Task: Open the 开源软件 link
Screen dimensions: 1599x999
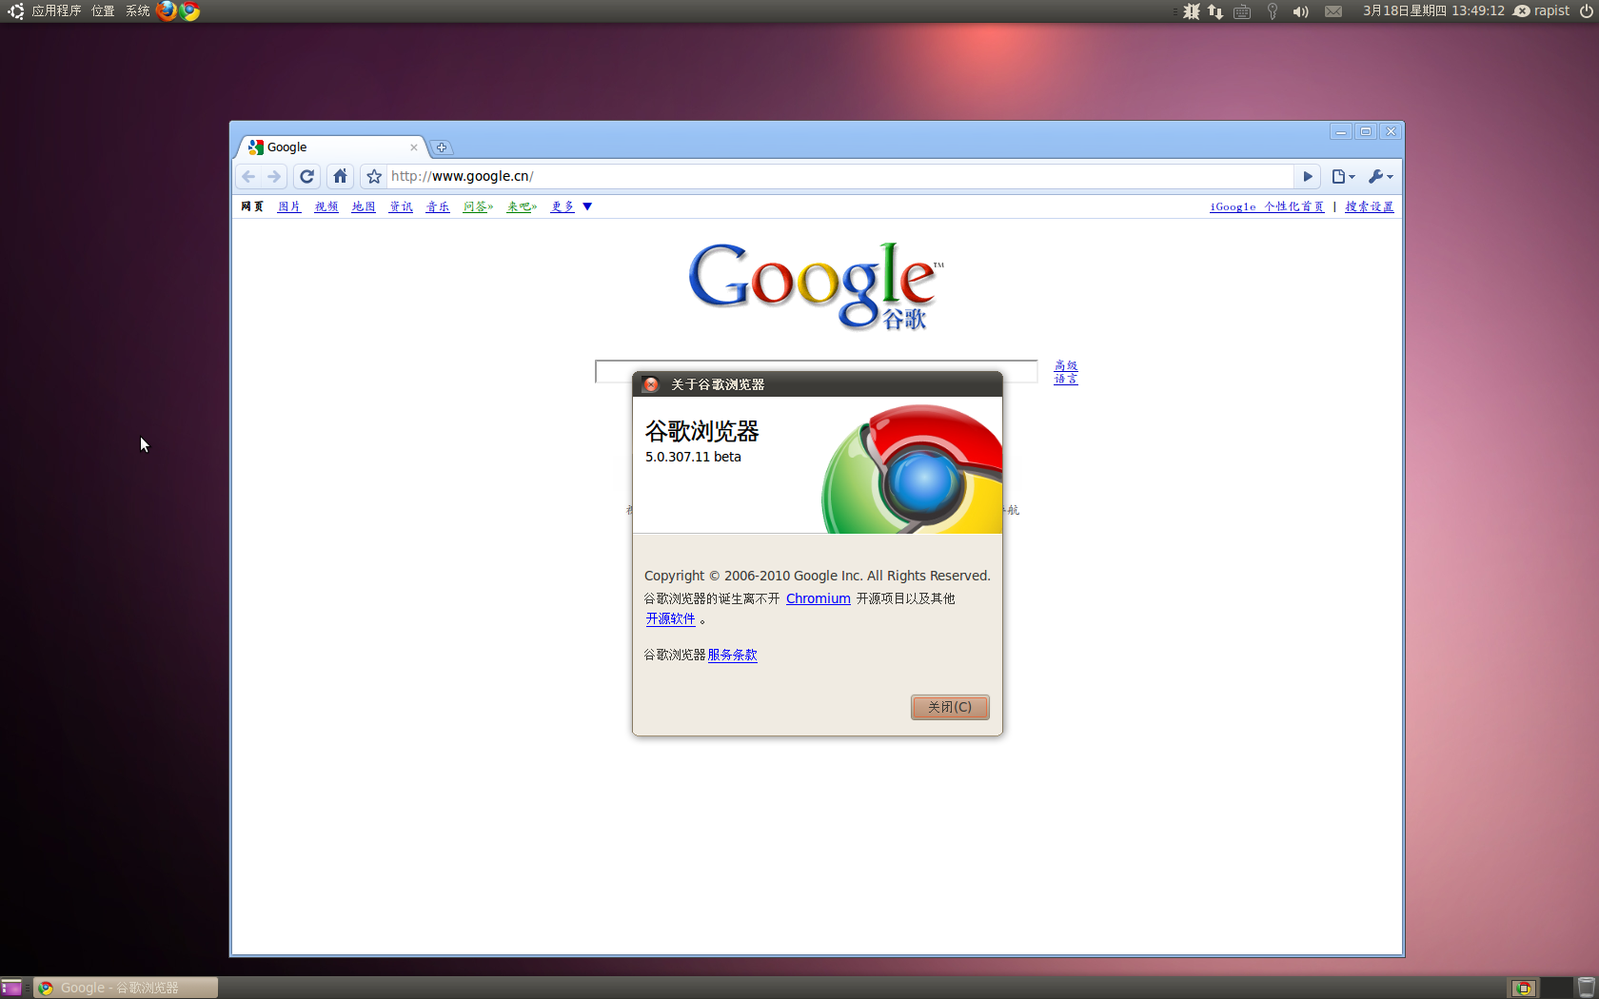Action: pos(671,618)
